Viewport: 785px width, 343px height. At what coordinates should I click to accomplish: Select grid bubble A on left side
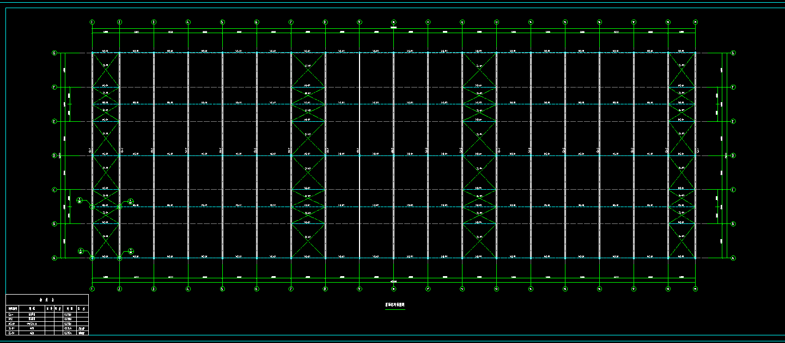[x=54, y=258]
